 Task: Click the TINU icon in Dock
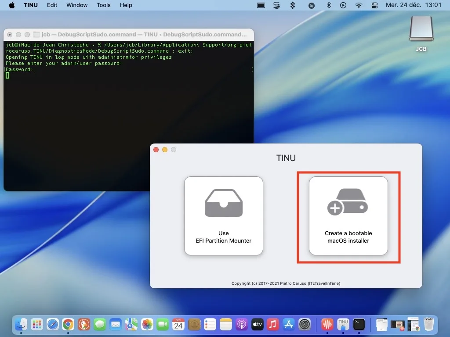(x=343, y=324)
